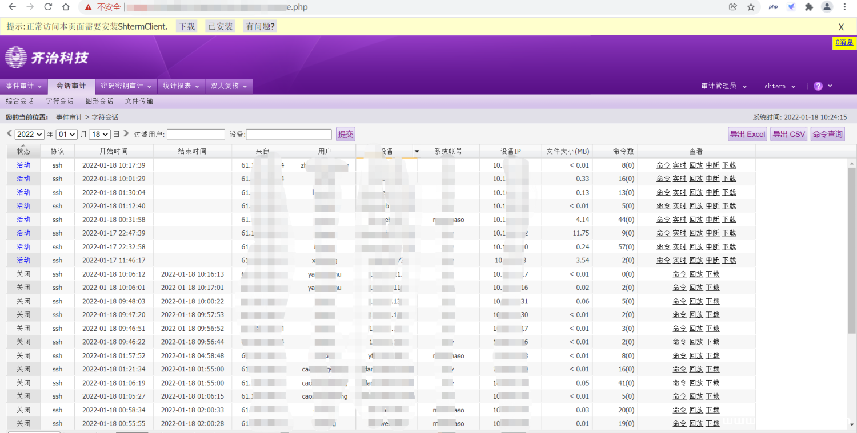Go to previous date with left arrow
The image size is (857, 433).
9,133
